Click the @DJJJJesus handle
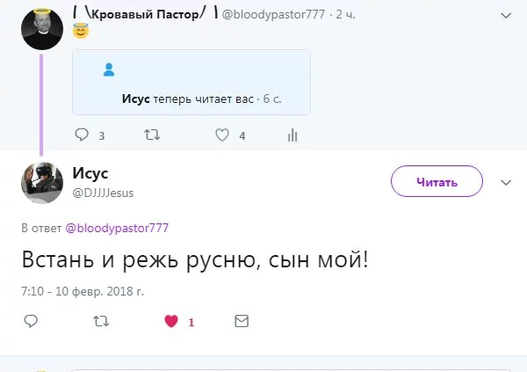 point(103,193)
